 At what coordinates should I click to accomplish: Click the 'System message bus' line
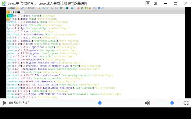[43, 63]
